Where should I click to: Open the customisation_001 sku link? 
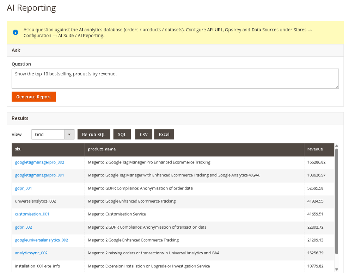(32, 214)
